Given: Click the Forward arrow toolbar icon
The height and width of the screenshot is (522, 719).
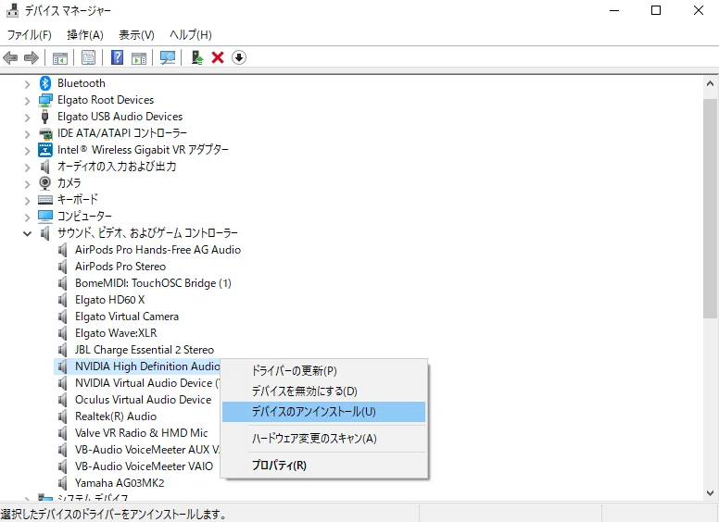Looking at the screenshot, I should [x=32, y=57].
